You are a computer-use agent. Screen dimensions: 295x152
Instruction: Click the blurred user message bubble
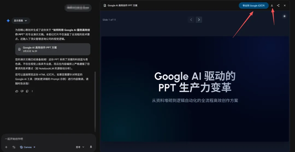[78, 8]
